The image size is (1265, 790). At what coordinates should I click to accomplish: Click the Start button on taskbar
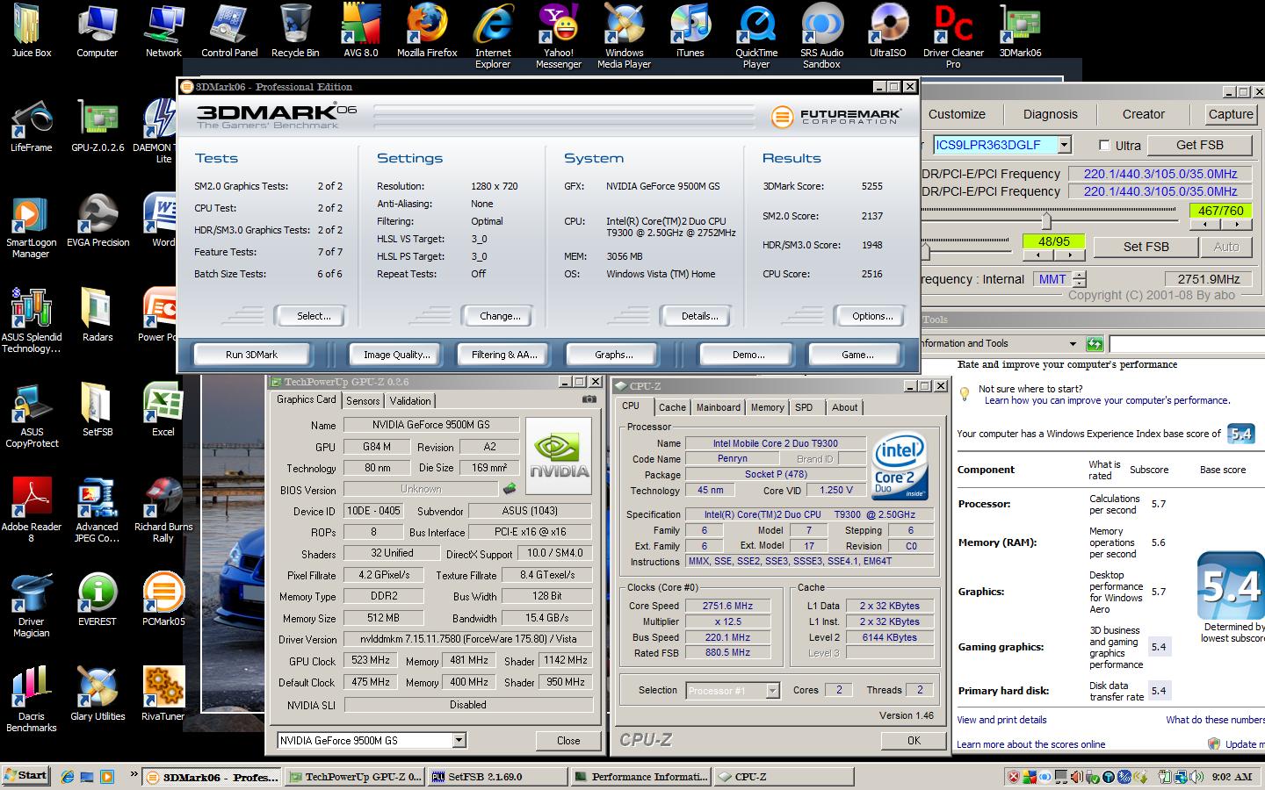(x=25, y=775)
